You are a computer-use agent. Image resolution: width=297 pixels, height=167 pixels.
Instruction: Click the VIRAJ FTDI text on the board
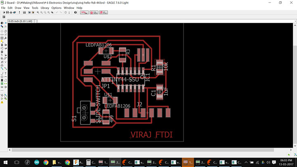(151, 134)
